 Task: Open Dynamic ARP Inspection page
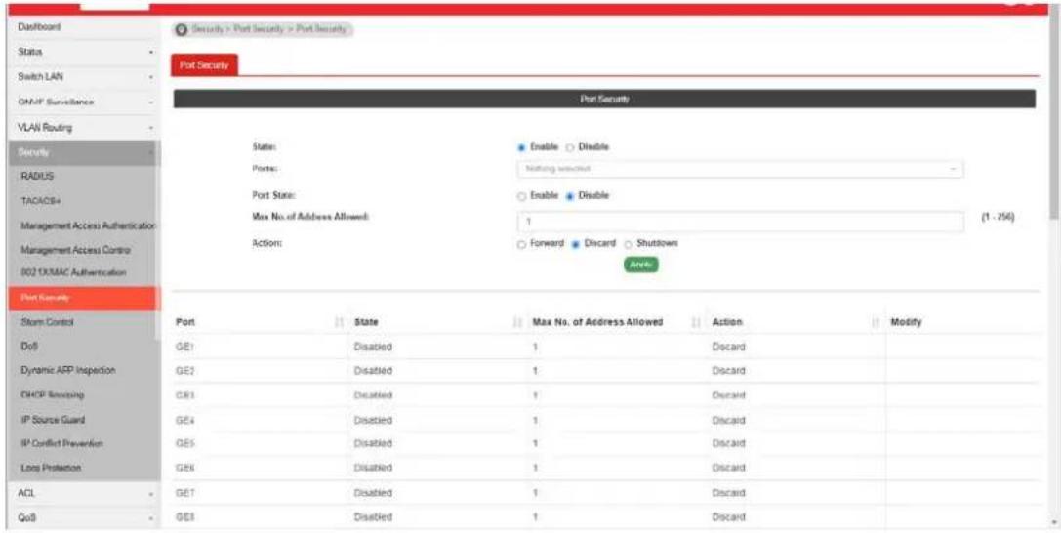(x=68, y=371)
